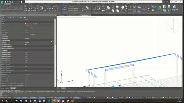Toggle ОТС-ОБЪЕКТ tracking
This screenshot has width=184, height=103.
pos(42,98)
